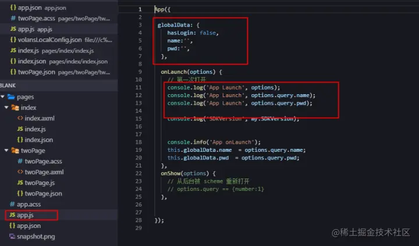This screenshot has height=246, width=419.
Task: Collapse the pages folder arrow
Action: pyautogui.click(x=3, y=97)
